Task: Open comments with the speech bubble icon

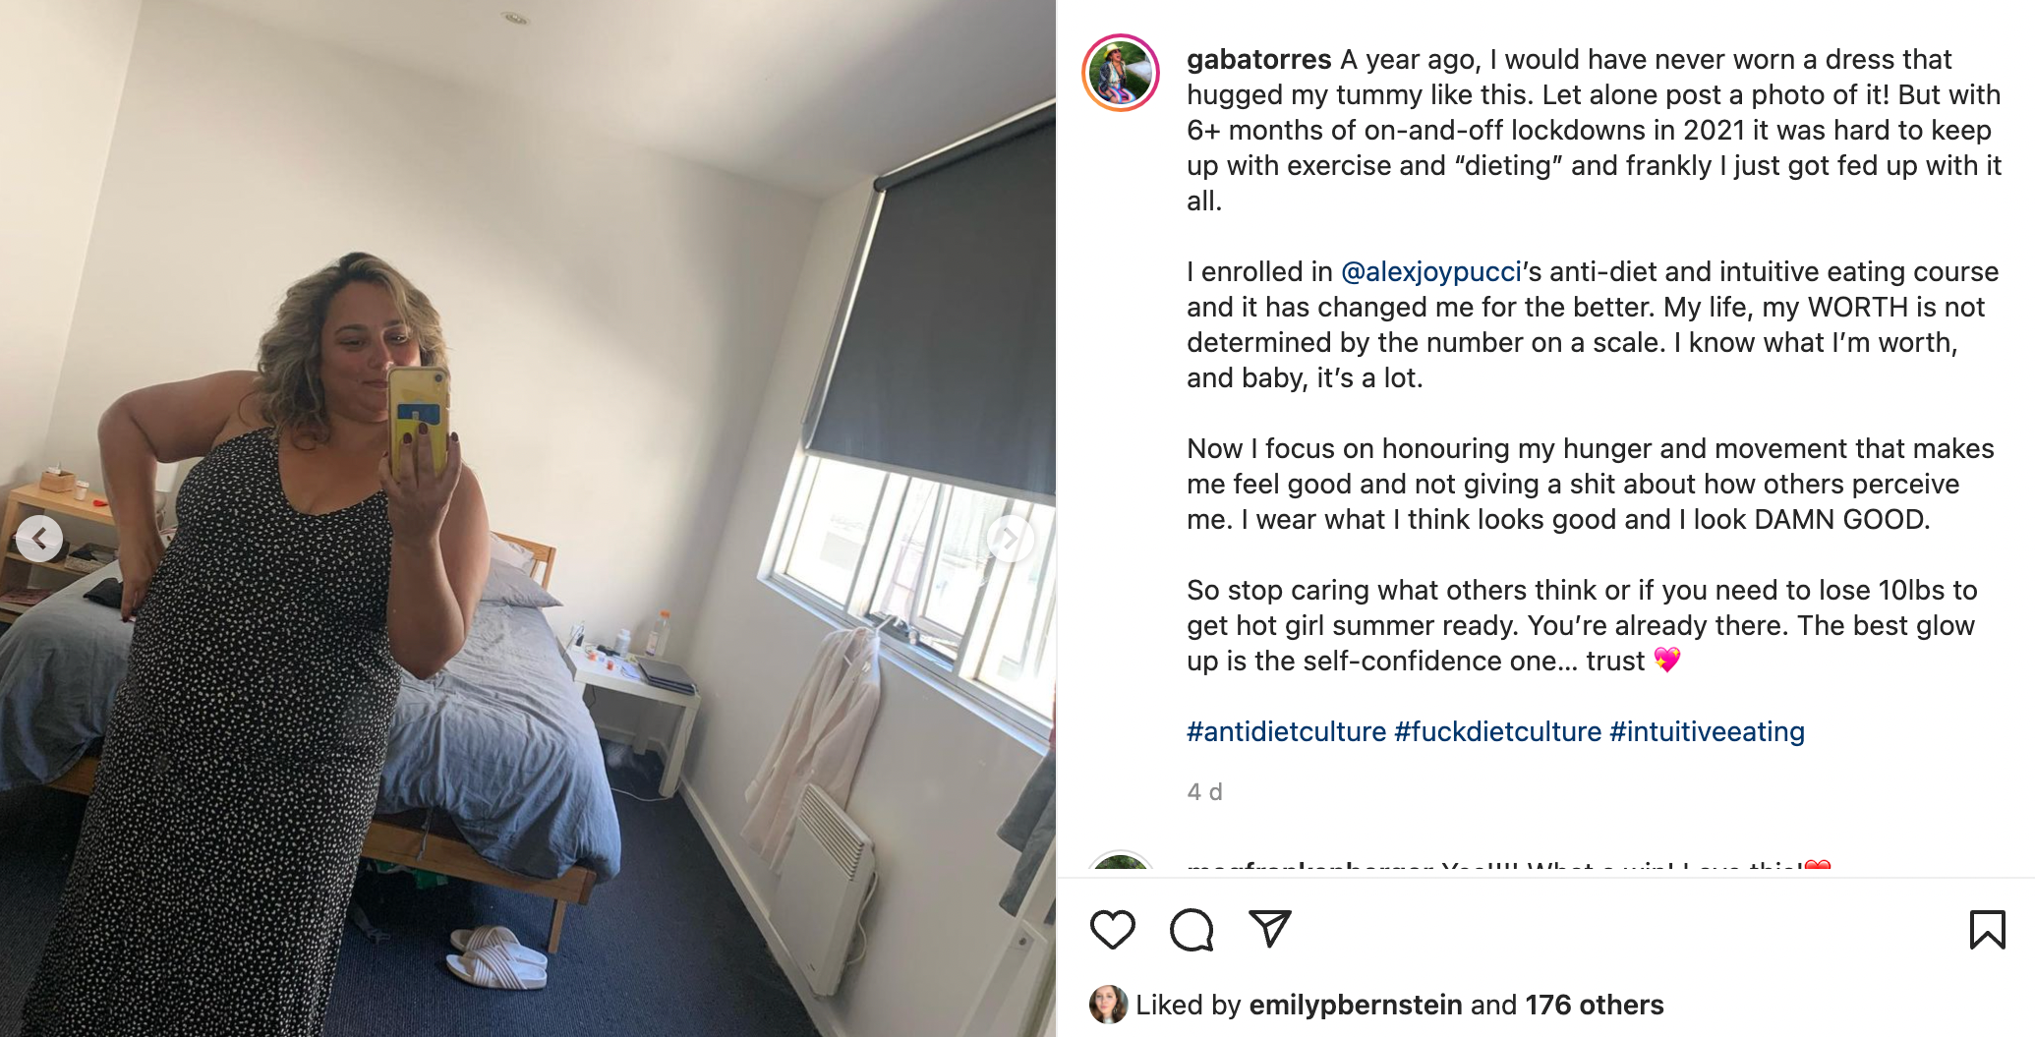Action: (1191, 929)
